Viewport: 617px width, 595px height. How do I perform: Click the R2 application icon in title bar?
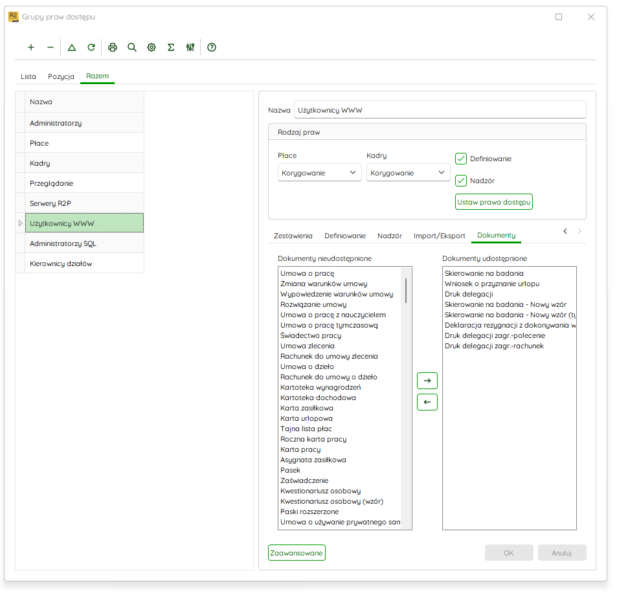[x=14, y=17]
